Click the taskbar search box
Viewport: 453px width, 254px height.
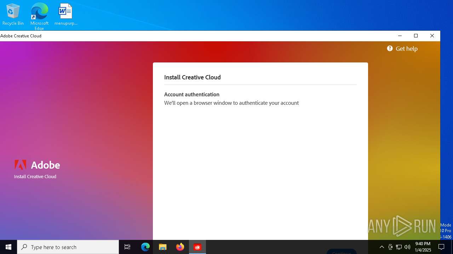point(68,247)
